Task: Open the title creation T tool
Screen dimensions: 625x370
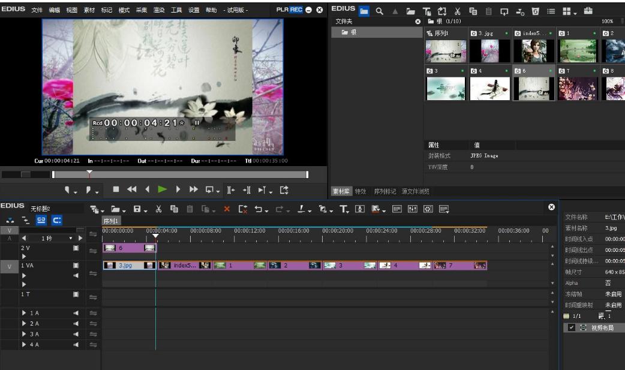Action: coord(344,209)
